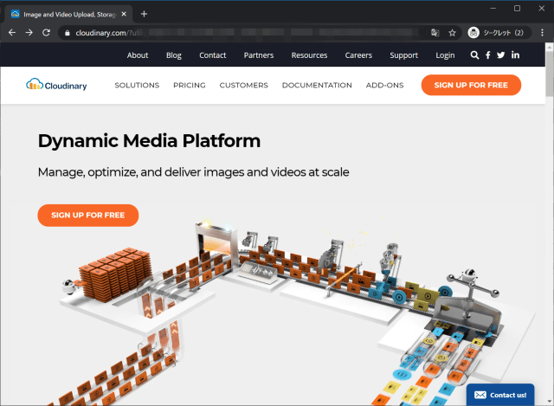Open the PRICING page
The height and width of the screenshot is (406, 554).
(x=190, y=85)
